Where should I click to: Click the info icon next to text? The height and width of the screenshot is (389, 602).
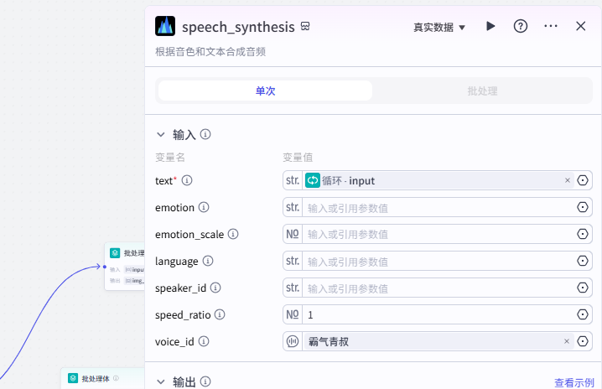point(187,180)
